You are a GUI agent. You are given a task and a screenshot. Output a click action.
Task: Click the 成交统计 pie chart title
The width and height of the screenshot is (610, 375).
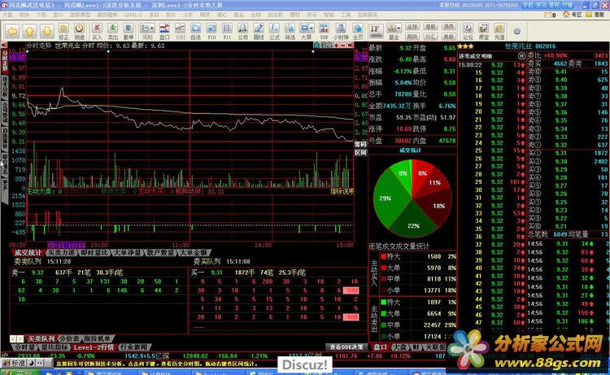pos(410,150)
